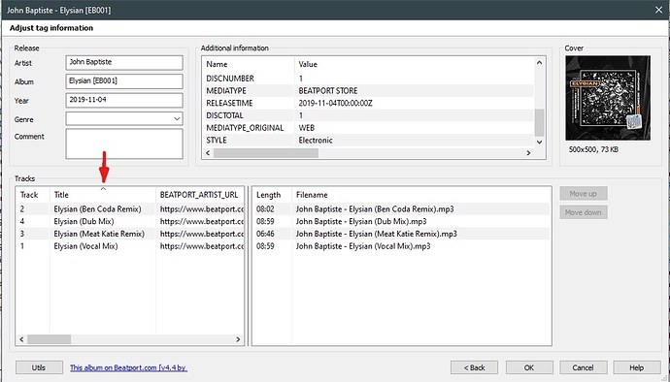Screen dimensions: 670x382
Task: Select the DISCTOTAL row
Action: coord(368,115)
